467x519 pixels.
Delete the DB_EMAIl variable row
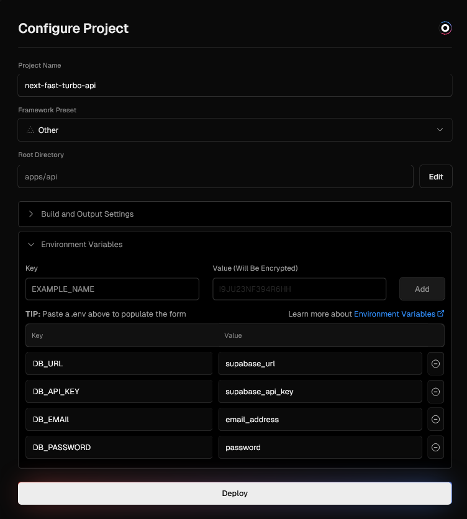pos(435,420)
